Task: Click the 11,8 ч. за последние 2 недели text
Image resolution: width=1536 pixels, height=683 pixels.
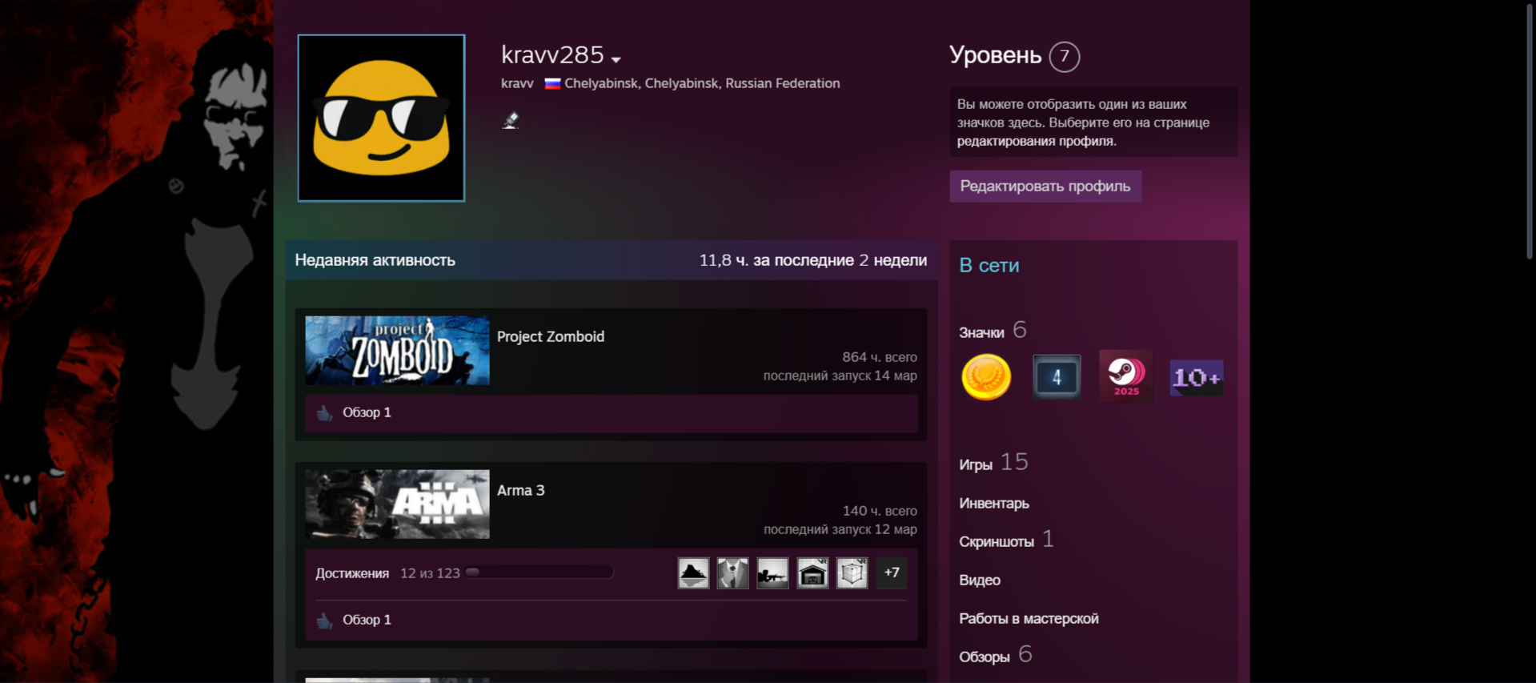Action: (x=813, y=260)
